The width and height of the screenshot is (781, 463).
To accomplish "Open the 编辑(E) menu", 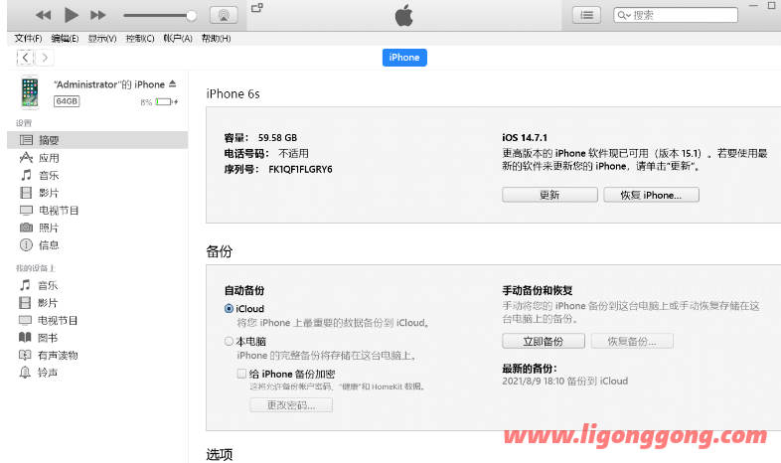I will click(x=65, y=39).
